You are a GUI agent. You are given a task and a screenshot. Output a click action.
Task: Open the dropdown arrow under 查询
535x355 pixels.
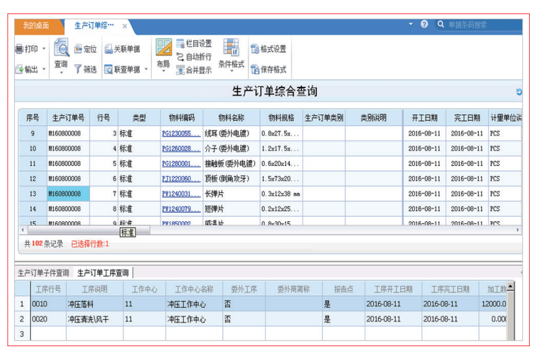tap(61, 73)
